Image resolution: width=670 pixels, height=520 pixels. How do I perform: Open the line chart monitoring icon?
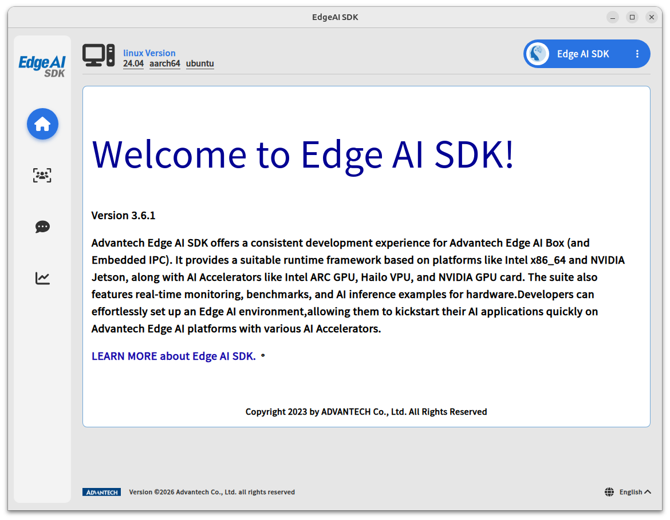[x=42, y=278]
